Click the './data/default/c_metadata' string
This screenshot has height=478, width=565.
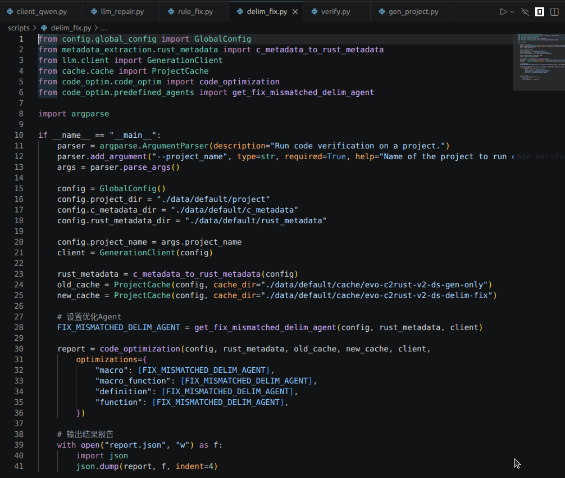coord(234,210)
